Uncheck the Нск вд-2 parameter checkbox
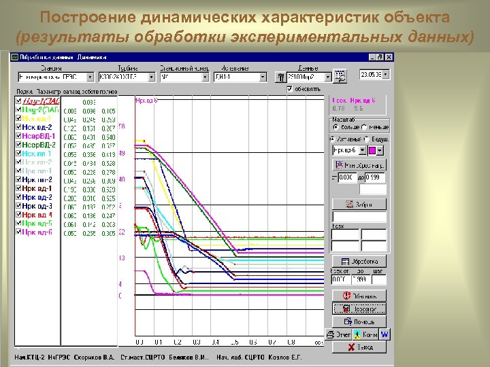Viewport: 490px width, 367px height. (18, 127)
